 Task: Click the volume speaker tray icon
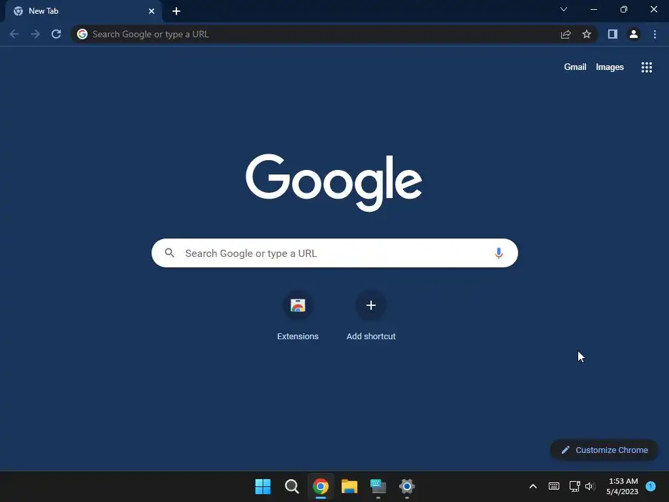[590, 486]
